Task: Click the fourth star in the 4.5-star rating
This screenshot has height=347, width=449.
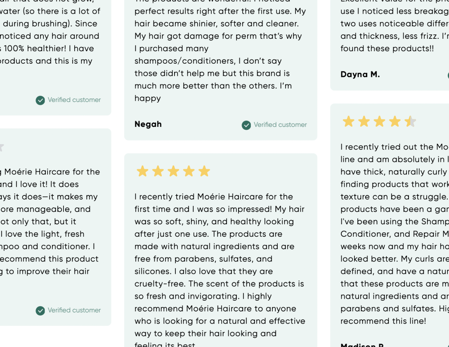Action: [395, 121]
